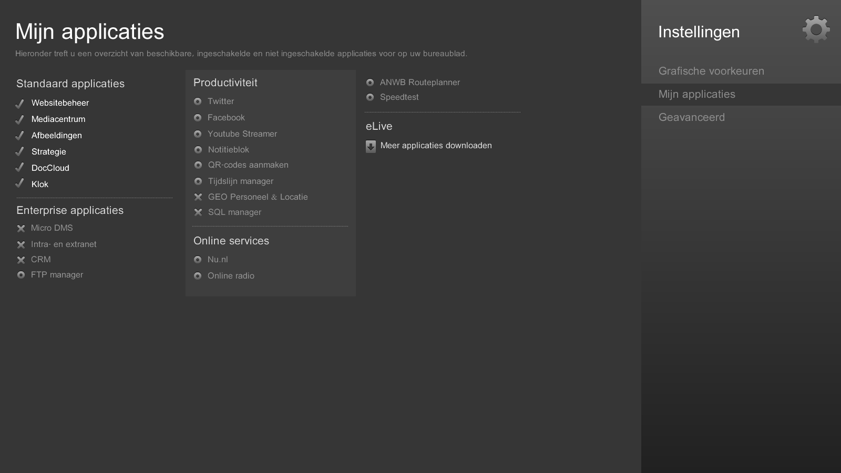This screenshot has width=841, height=473.
Task: Click the checkmark icon next to Strategie
Action: (x=19, y=152)
